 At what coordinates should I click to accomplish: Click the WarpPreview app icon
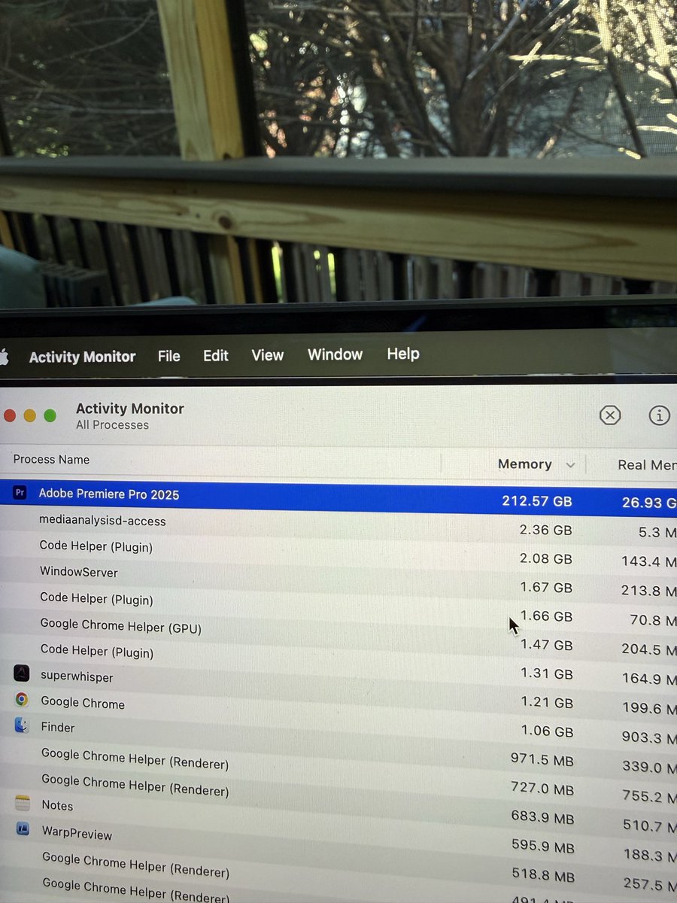tap(23, 830)
